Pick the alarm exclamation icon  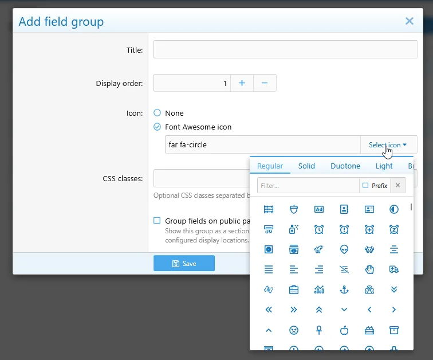344,230
